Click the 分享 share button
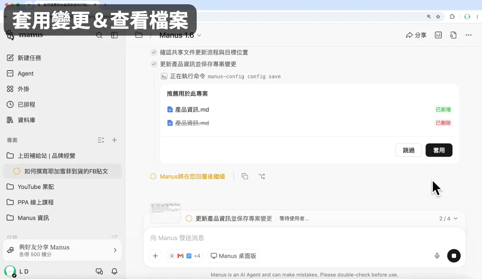482x279 pixels. coord(416,35)
